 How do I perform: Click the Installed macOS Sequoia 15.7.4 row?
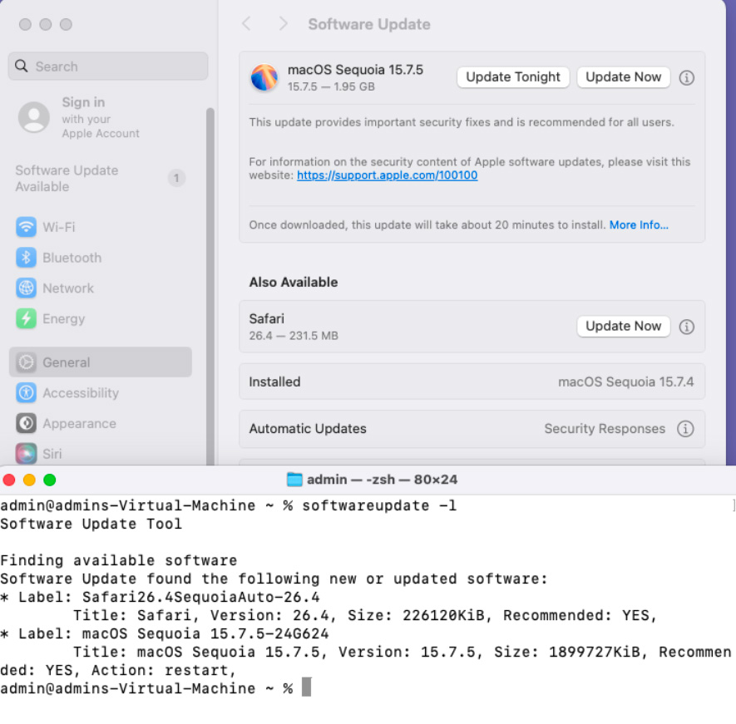point(472,382)
